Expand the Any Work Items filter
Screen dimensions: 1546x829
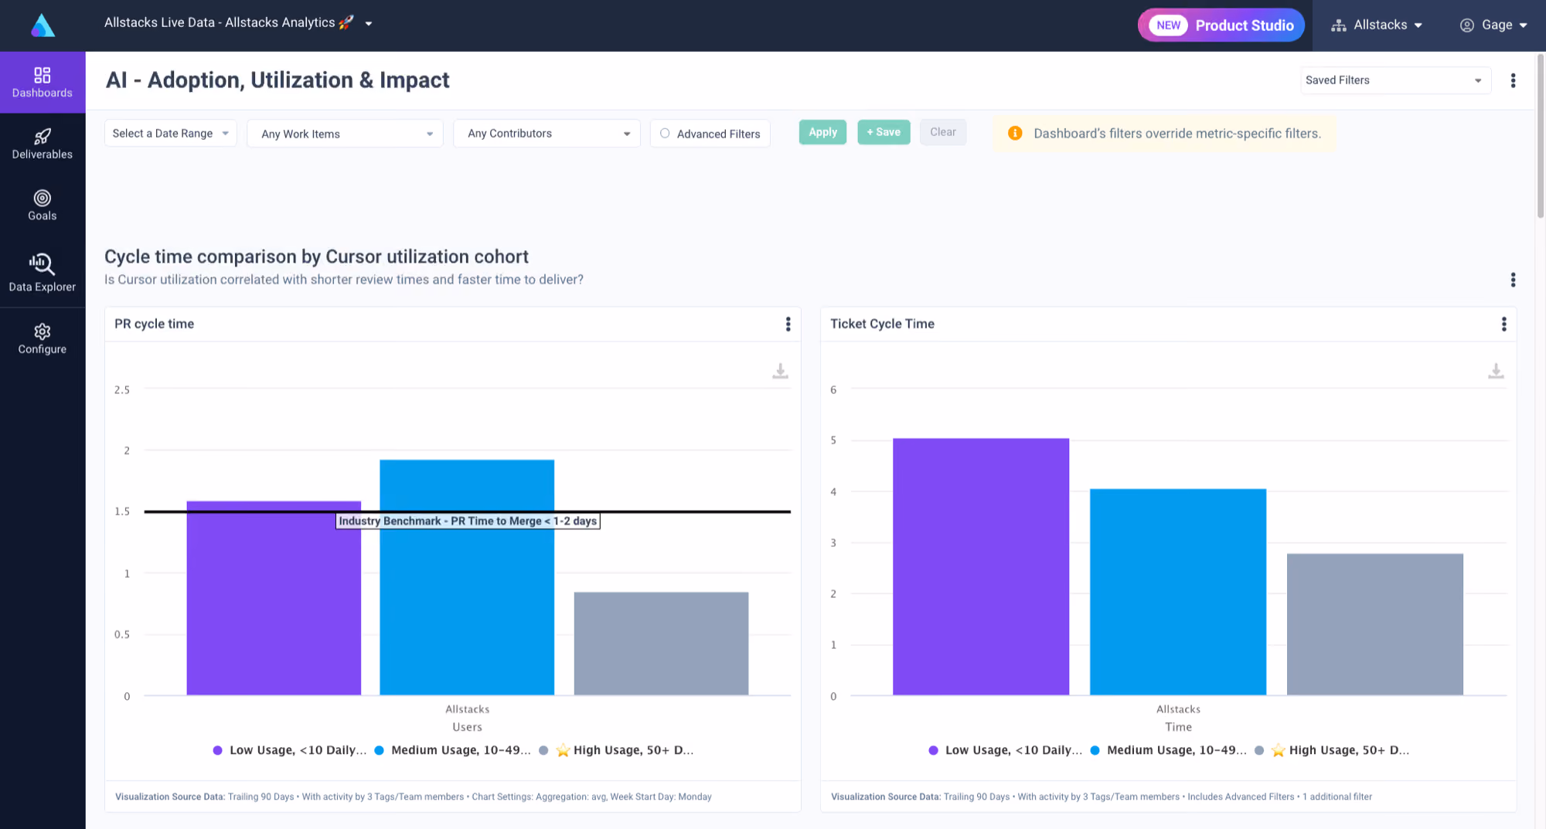345,134
